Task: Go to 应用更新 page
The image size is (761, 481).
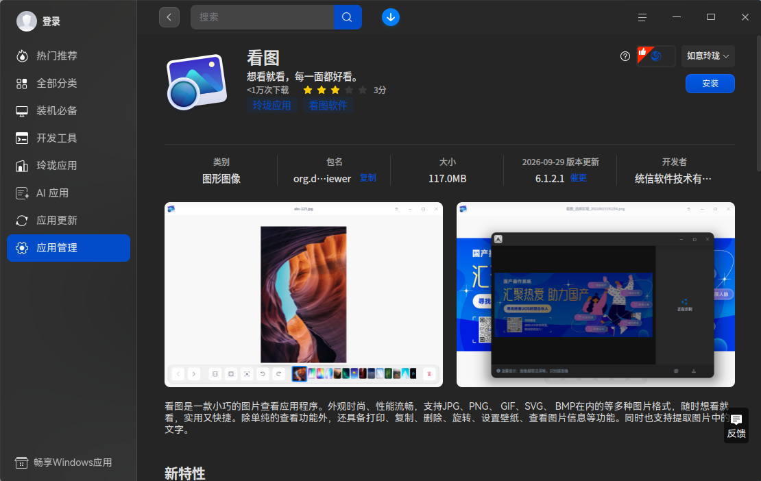Action: (69, 220)
